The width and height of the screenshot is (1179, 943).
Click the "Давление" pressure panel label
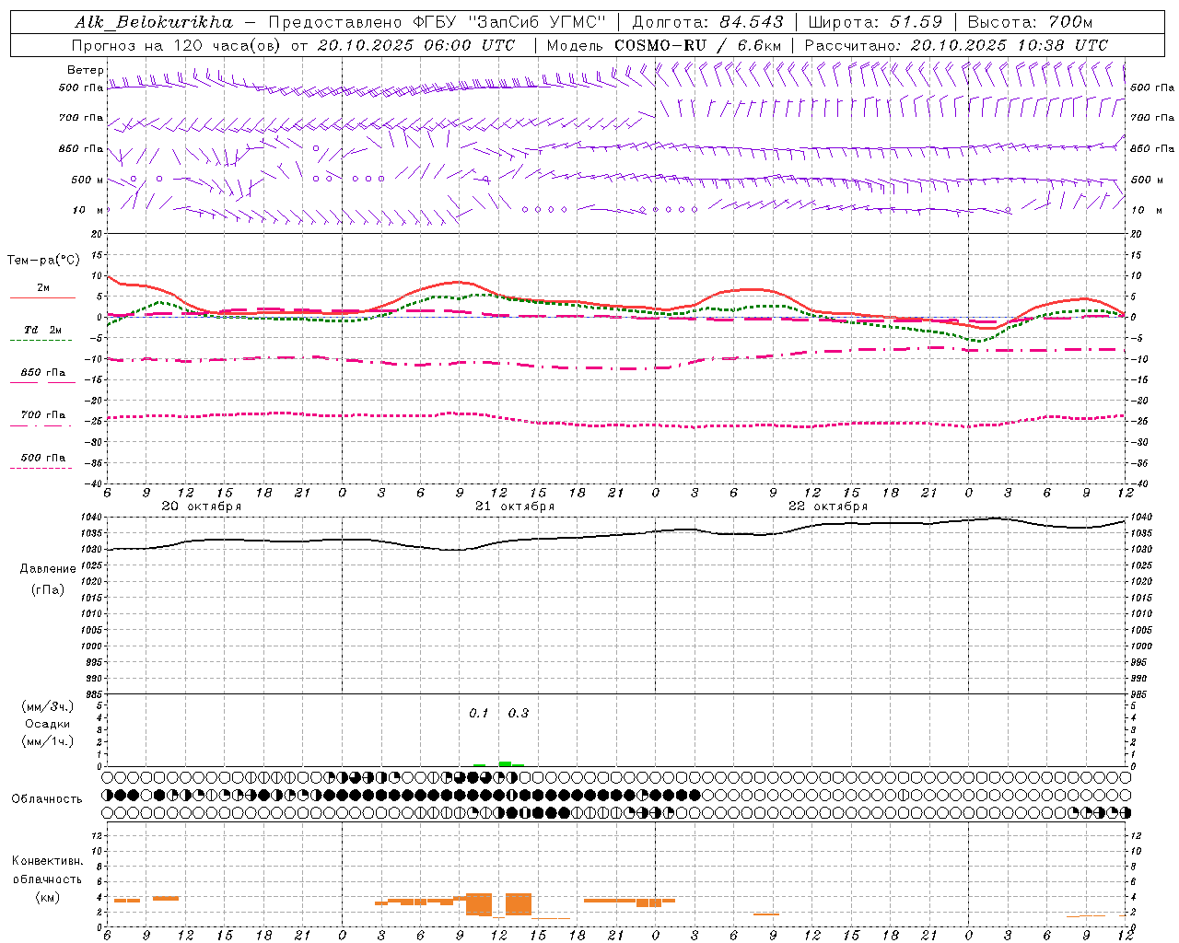[x=48, y=569]
